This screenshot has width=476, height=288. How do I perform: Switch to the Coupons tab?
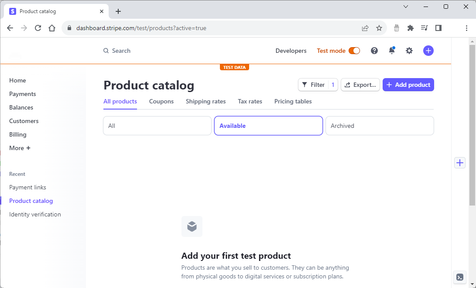coord(161,101)
